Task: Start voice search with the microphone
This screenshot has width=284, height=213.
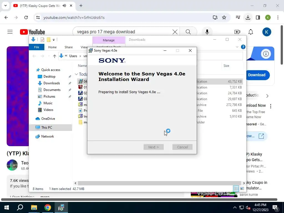Action: pos(207,32)
